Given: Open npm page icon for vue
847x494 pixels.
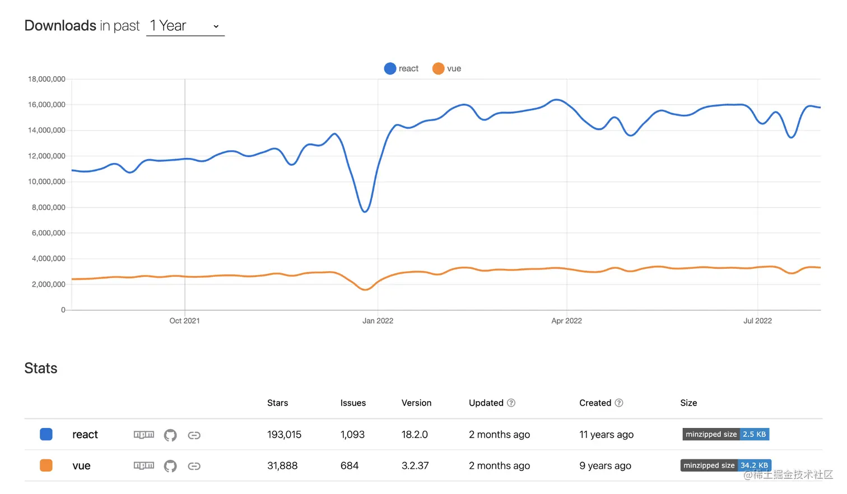Looking at the screenshot, I should 144,465.
